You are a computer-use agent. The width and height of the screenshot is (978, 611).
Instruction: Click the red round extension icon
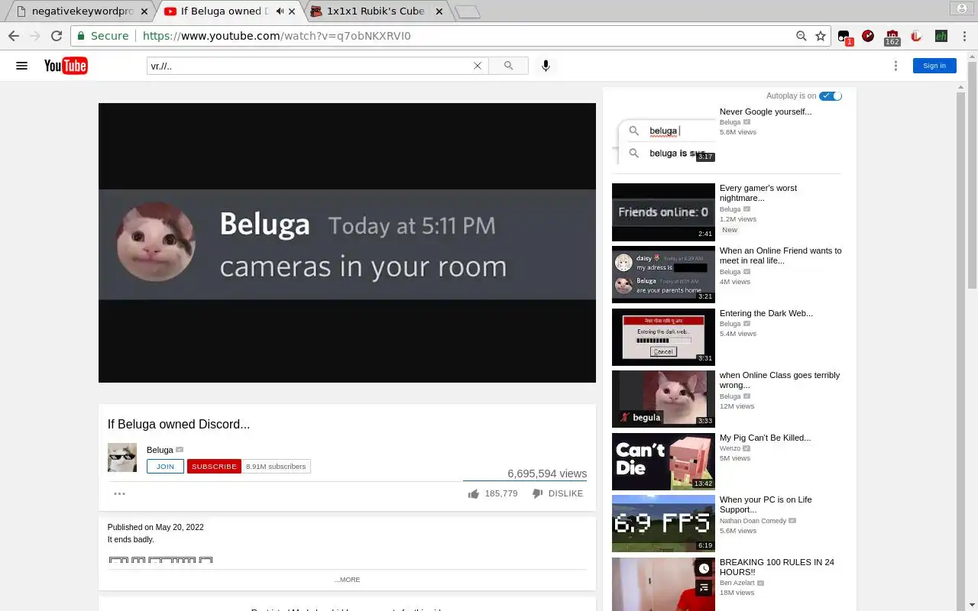point(868,36)
